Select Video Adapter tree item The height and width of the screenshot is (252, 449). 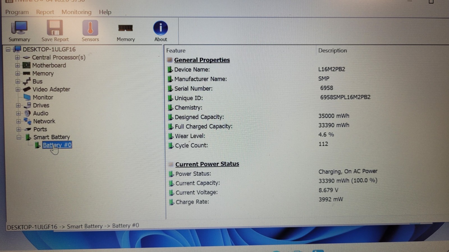click(x=51, y=89)
